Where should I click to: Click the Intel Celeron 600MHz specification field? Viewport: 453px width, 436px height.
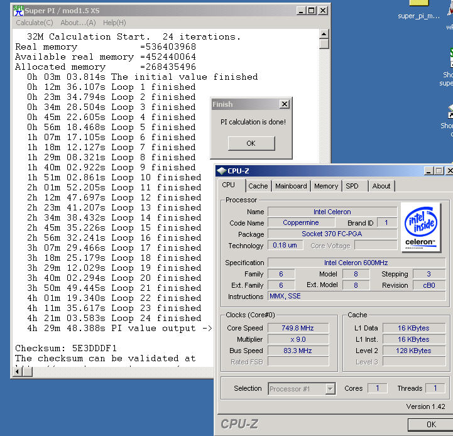point(356,263)
